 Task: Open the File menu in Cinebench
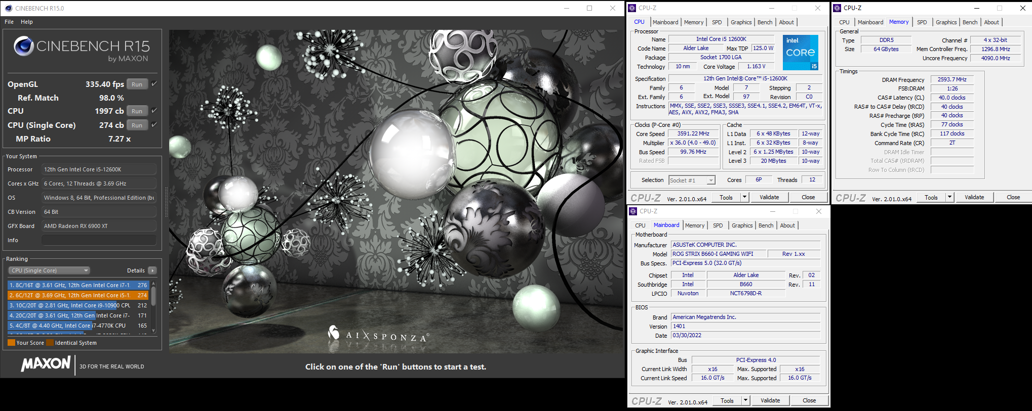[x=9, y=22]
